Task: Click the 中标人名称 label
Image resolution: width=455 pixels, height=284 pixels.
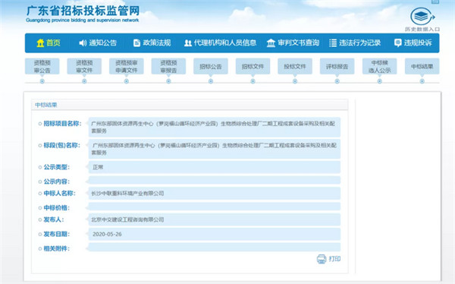Action: point(59,194)
